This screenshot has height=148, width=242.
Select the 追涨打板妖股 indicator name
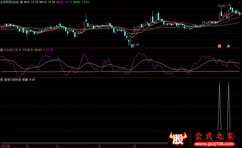tap(12, 80)
